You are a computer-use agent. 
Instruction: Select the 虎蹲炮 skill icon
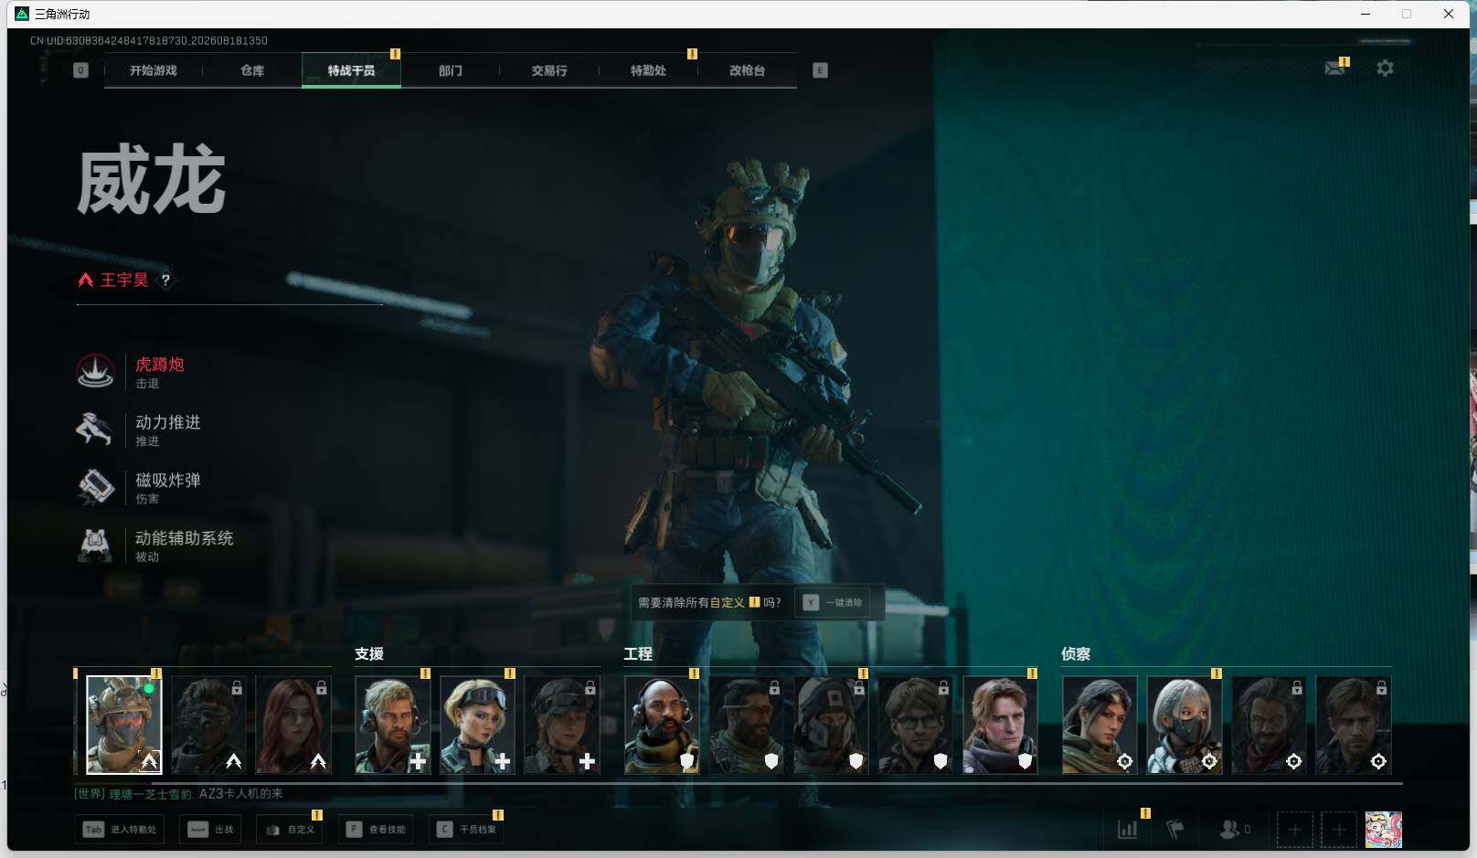point(95,371)
